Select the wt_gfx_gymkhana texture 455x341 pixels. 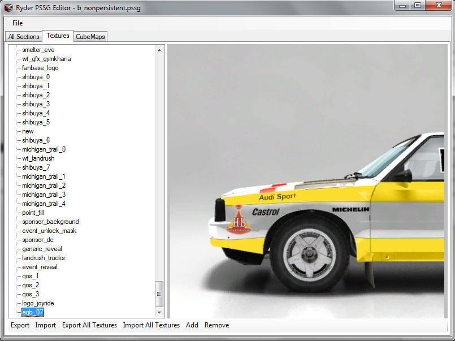click(46, 59)
